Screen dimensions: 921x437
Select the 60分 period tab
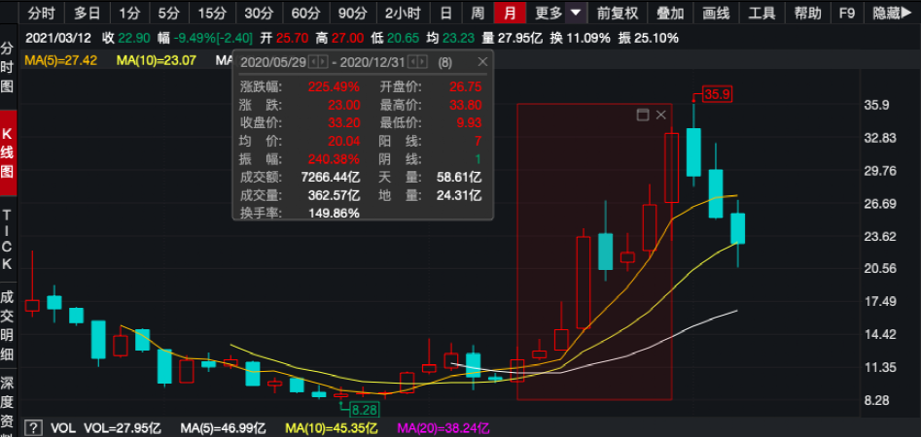pyautogui.click(x=306, y=13)
